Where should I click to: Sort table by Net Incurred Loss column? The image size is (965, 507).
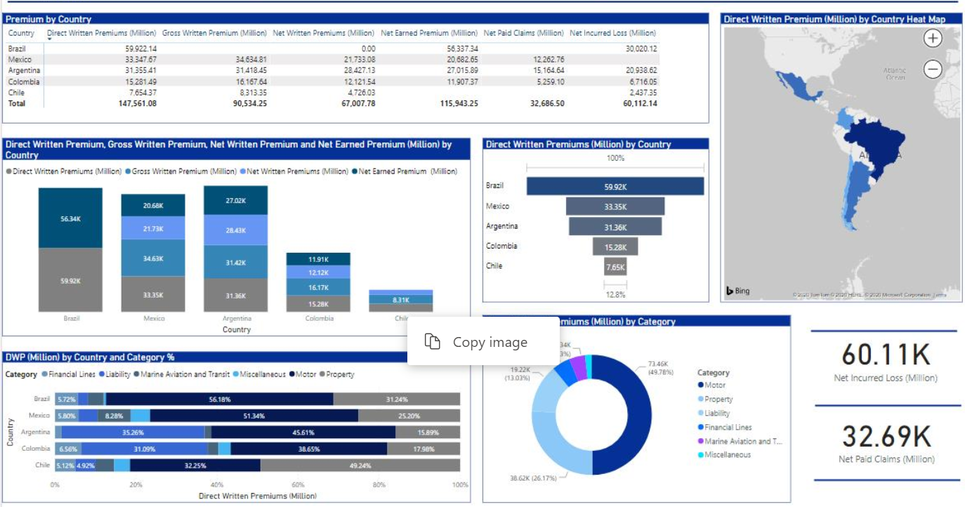[612, 33]
